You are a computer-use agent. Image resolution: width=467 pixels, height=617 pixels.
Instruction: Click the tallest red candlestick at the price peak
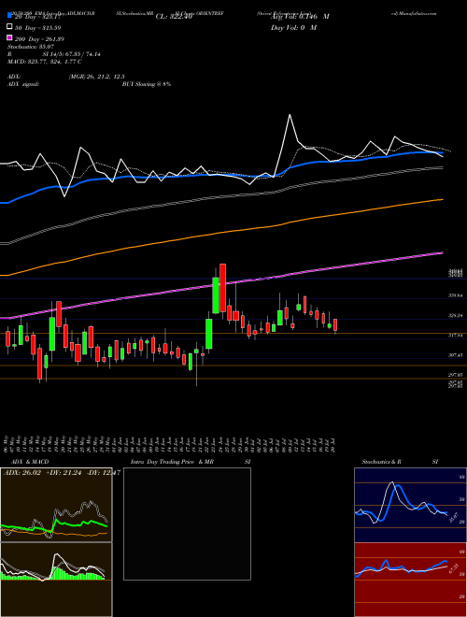pos(222,288)
